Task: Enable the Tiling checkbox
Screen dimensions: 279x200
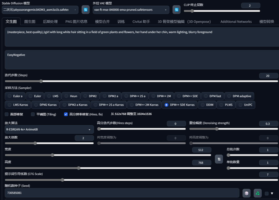Action: coord(33,114)
